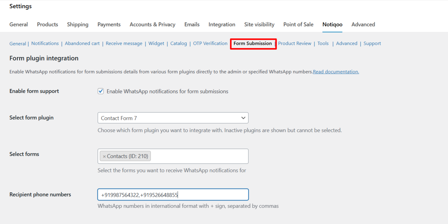448x224 pixels.
Task: Go to the Payments tab
Action: point(109,24)
